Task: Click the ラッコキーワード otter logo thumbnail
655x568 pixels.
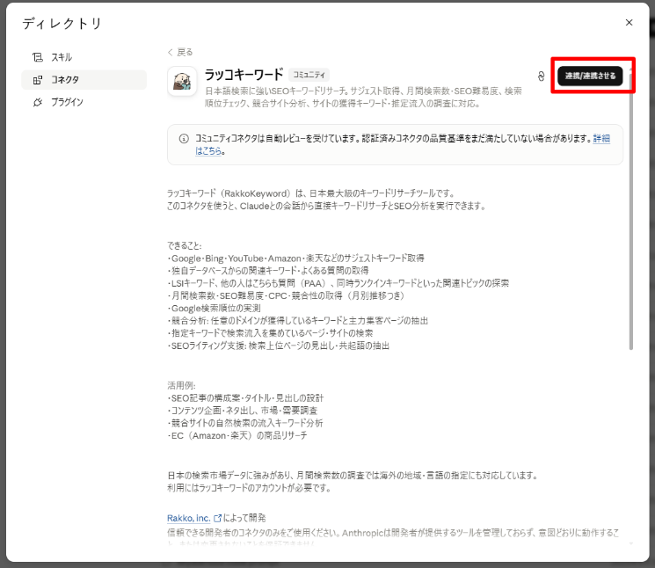Action: pos(182,81)
